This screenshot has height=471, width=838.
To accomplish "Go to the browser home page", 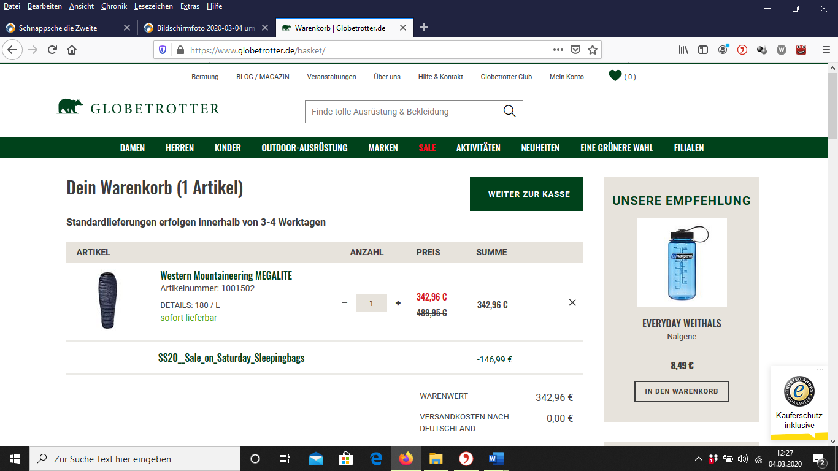I will tap(72, 50).
